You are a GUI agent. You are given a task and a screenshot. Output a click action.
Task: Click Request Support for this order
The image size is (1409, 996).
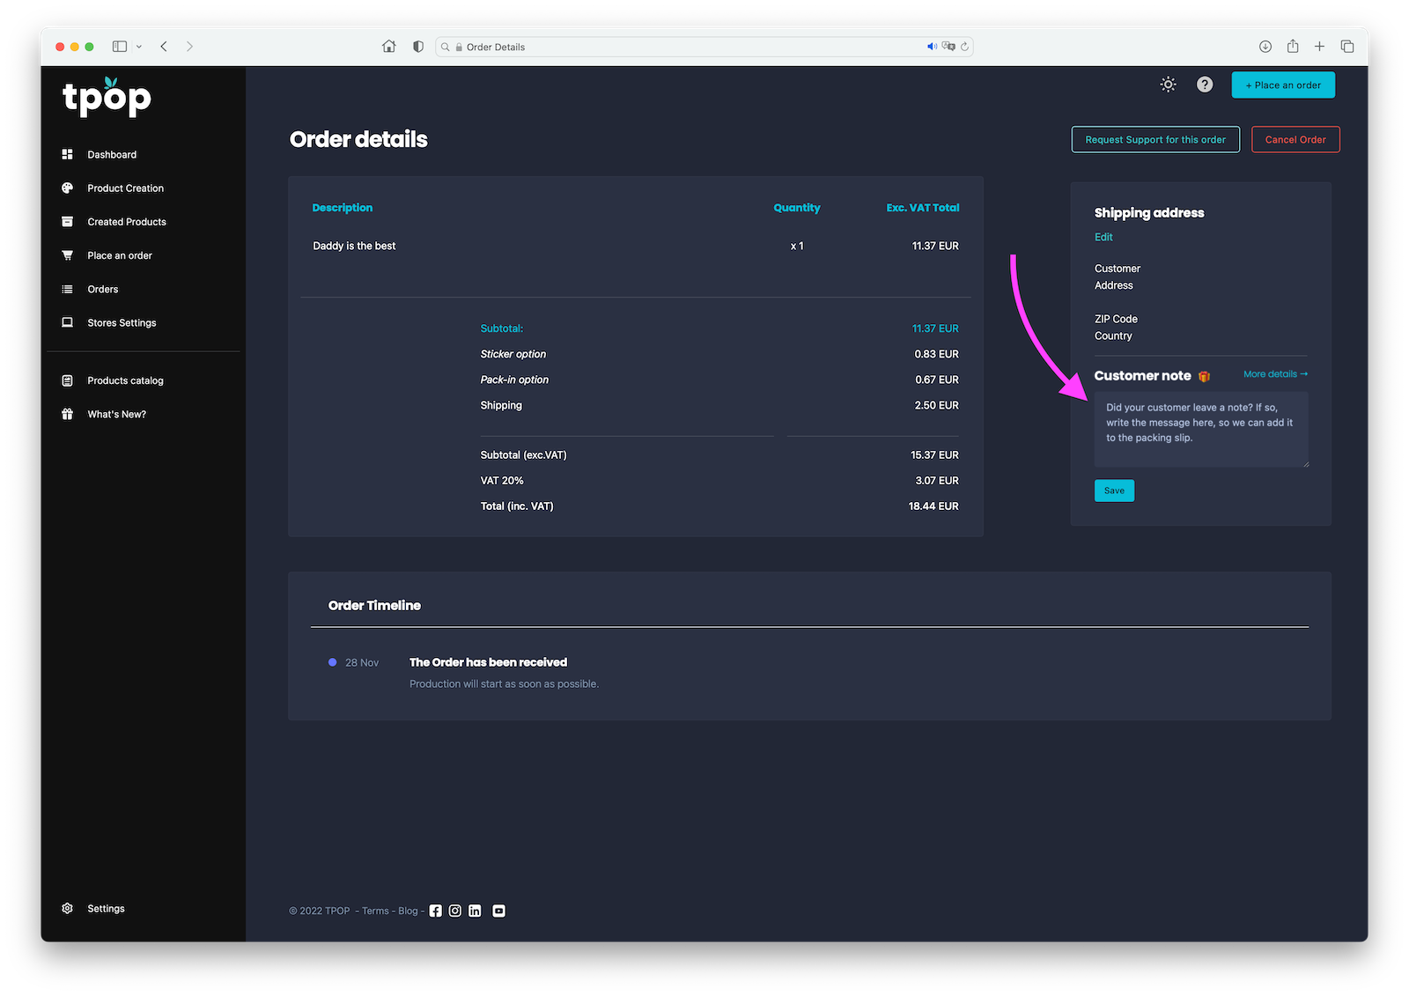click(x=1154, y=140)
